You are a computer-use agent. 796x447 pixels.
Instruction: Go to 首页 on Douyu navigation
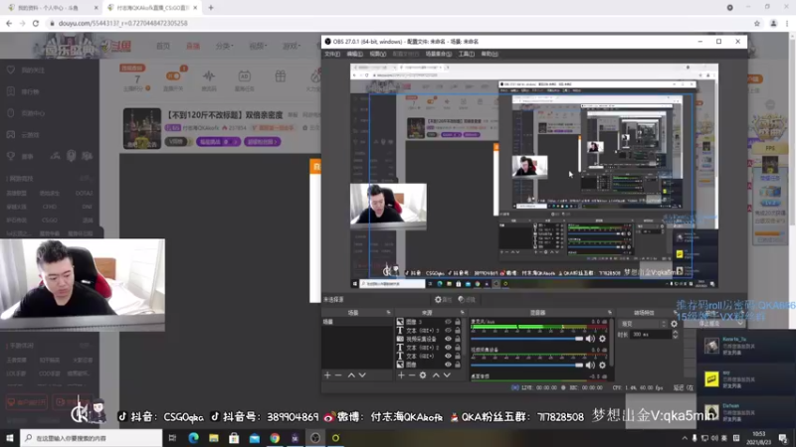163,46
